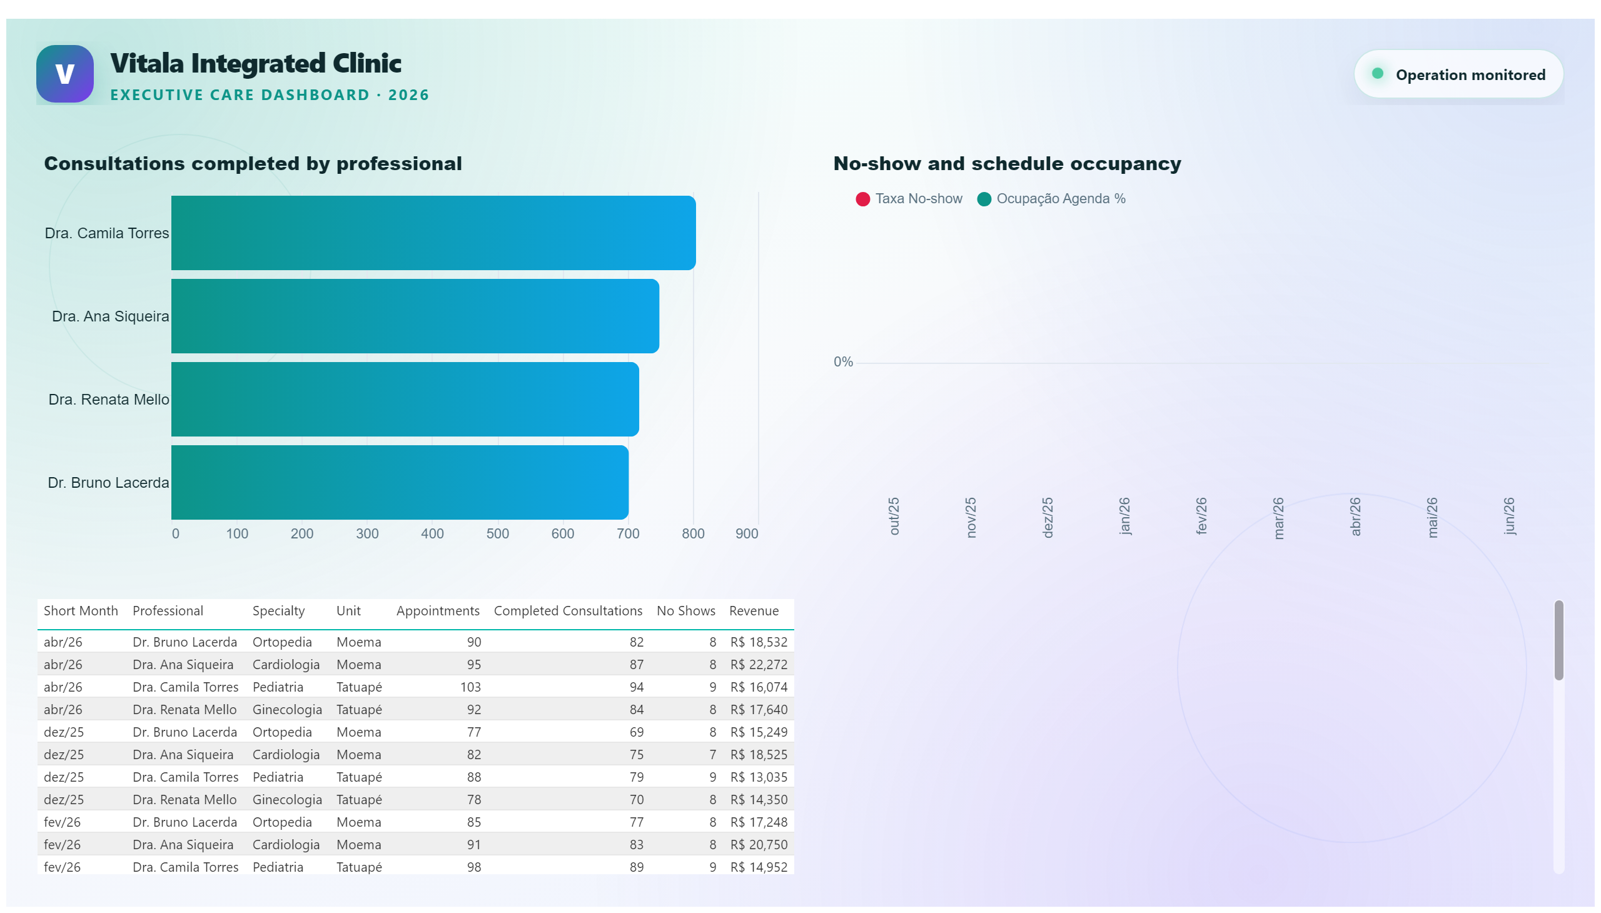Screen dimensions: 1601x913
Task: Click the Executive Care Dashboard 2026 subtitle
Action: (270, 95)
